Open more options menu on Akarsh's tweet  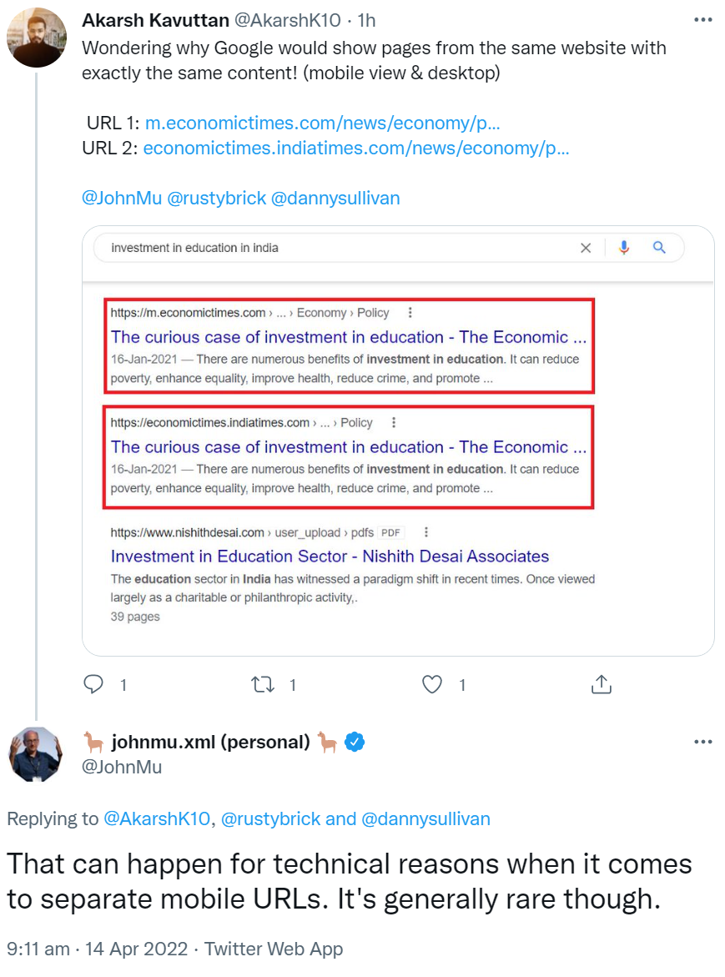point(703,19)
